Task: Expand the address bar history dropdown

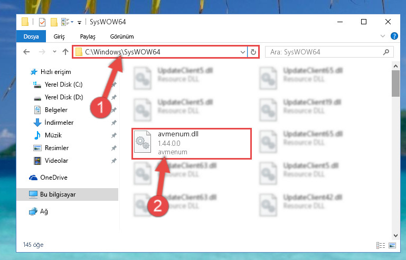Action: [243, 52]
